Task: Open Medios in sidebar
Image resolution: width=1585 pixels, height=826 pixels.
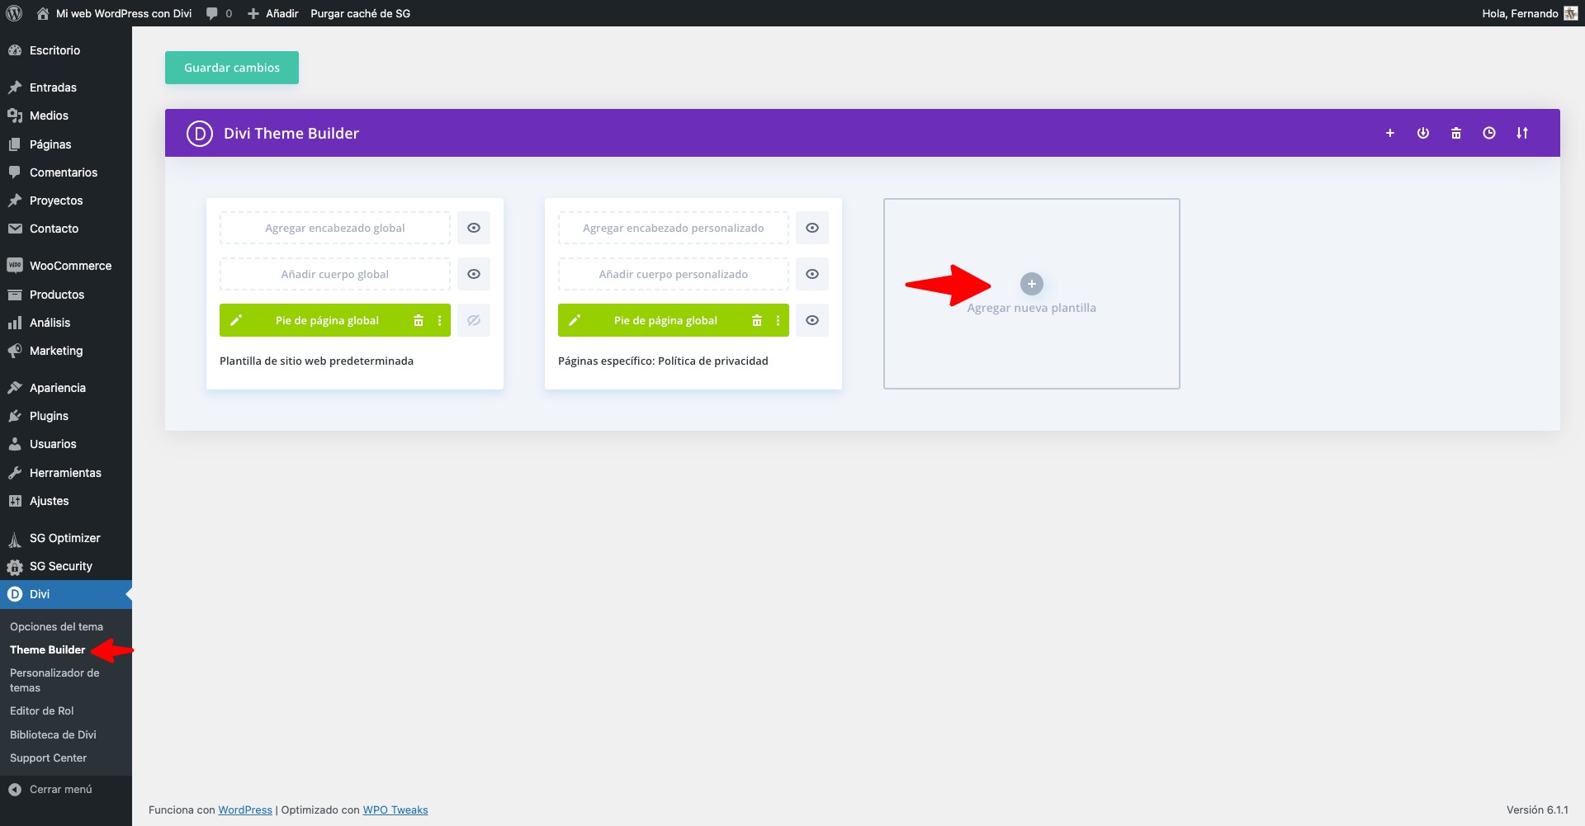Action: coord(66,116)
